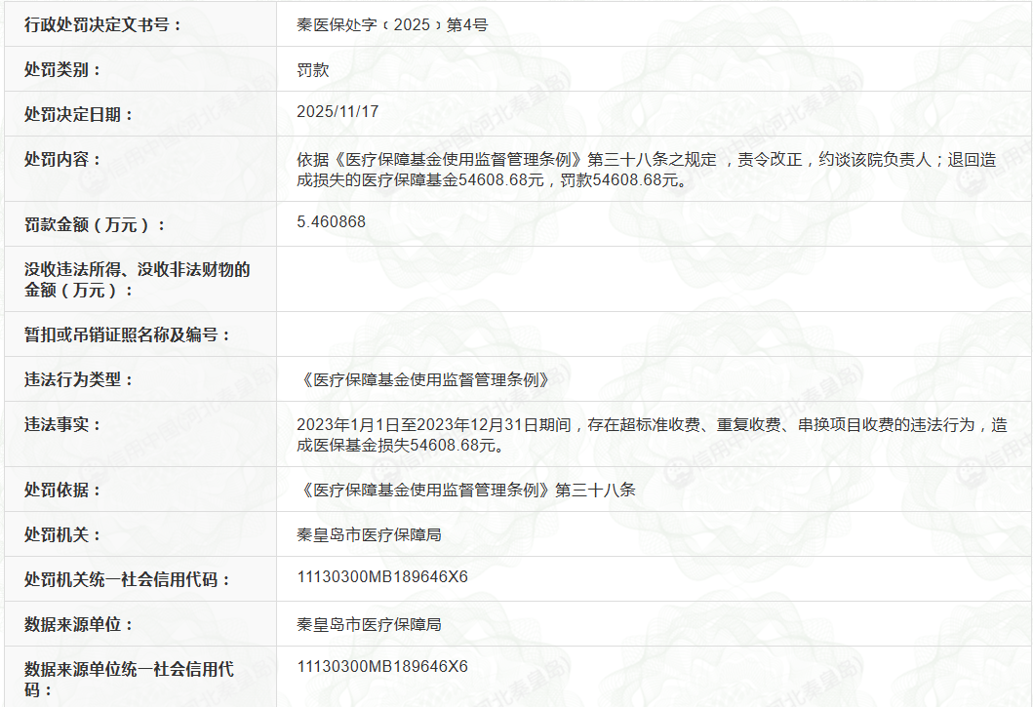Select 秦皇岛市医疗保障局 in 处罚机关 row
Image resolution: width=1033 pixels, height=707 pixels.
click(x=369, y=535)
